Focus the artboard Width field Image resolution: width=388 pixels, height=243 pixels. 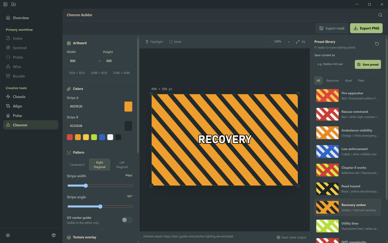coord(81,61)
